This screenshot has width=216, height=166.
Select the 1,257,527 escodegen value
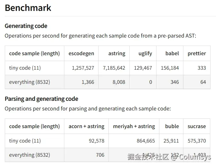point(83,68)
